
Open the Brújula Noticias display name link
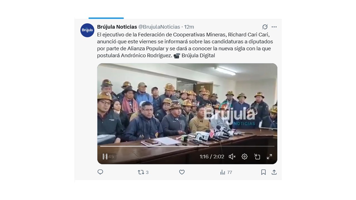point(117,27)
